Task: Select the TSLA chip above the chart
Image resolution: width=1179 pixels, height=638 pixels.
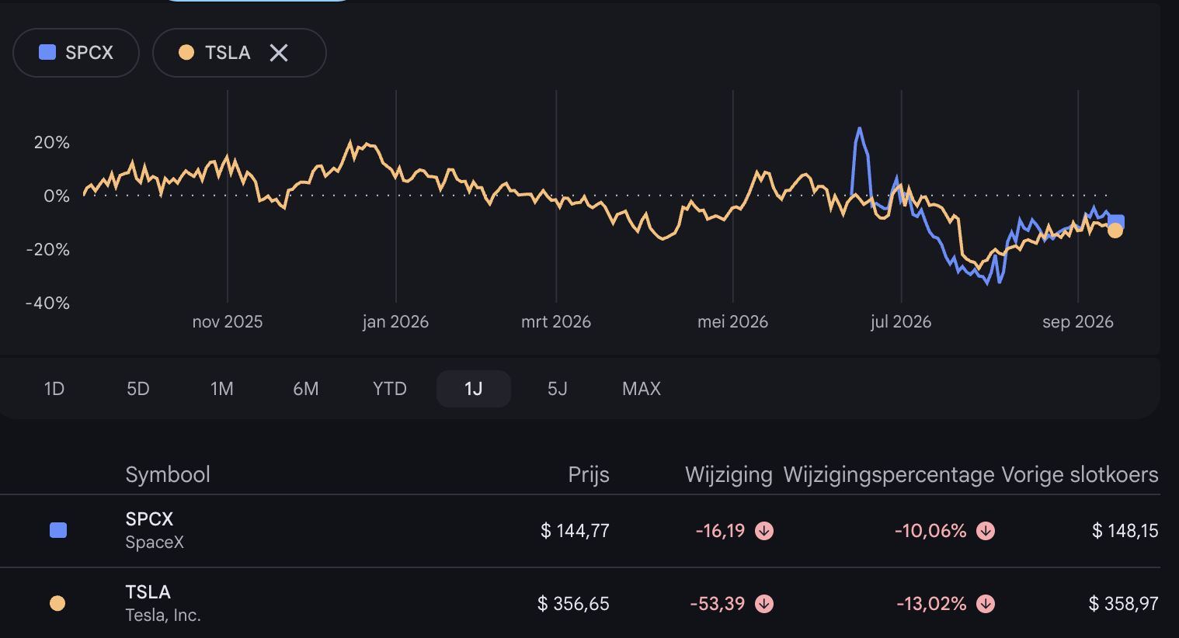Action: [239, 53]
